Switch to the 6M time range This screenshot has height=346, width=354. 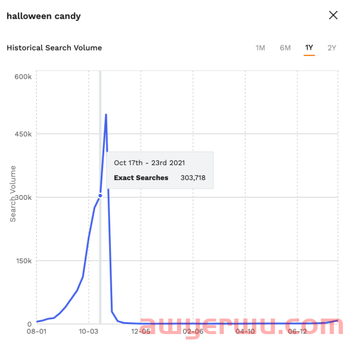click(285, 48)
